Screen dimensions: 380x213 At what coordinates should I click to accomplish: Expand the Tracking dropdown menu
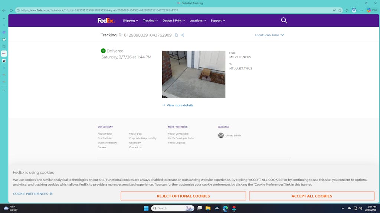coord(150,21)
